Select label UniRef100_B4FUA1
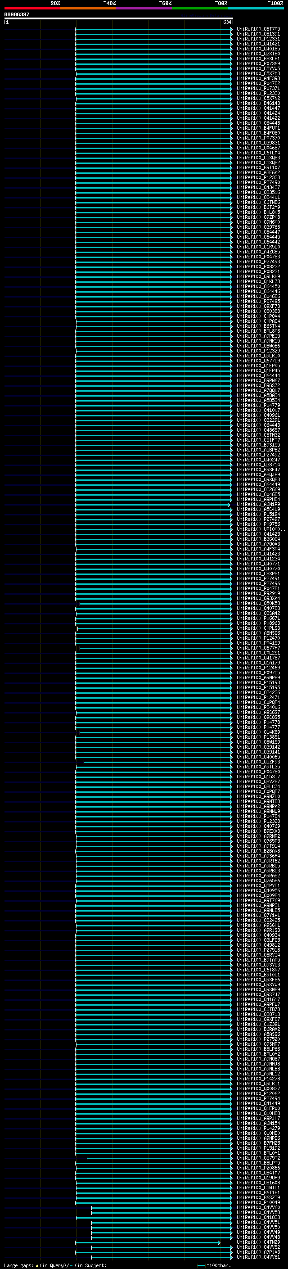This screenshot has height=1269, width=288. (258, 128)
